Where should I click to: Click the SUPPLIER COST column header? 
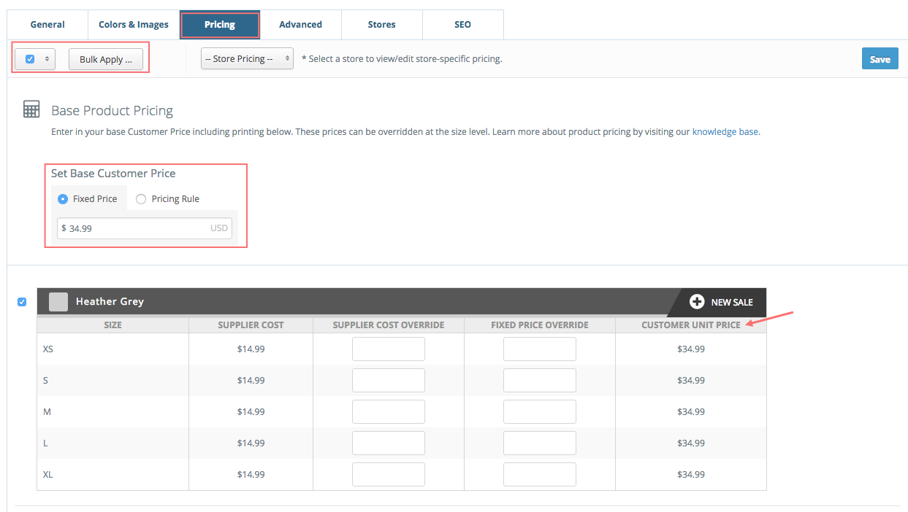(251, 325)
